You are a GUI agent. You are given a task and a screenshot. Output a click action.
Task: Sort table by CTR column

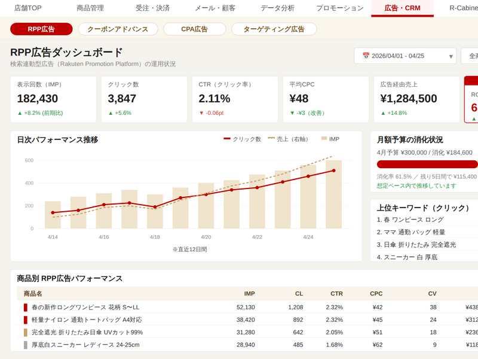tap(336, 294)
